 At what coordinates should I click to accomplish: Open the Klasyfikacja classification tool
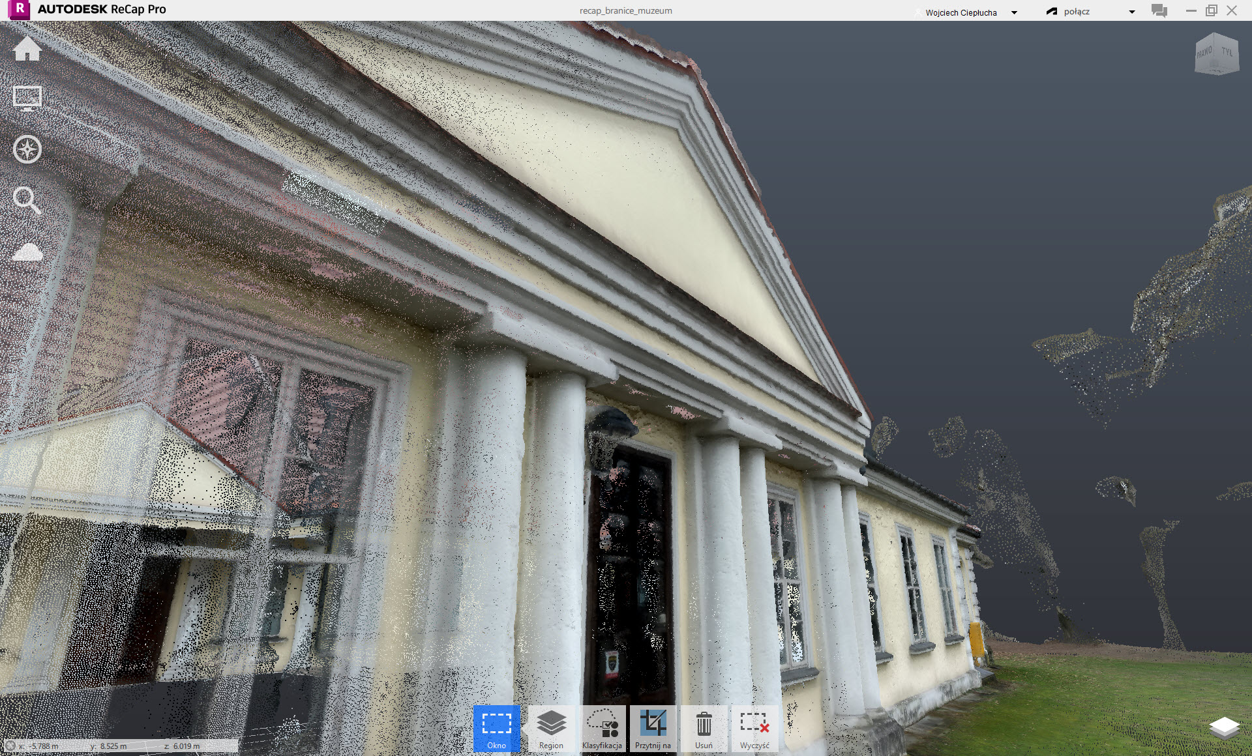tap(602, 728)
